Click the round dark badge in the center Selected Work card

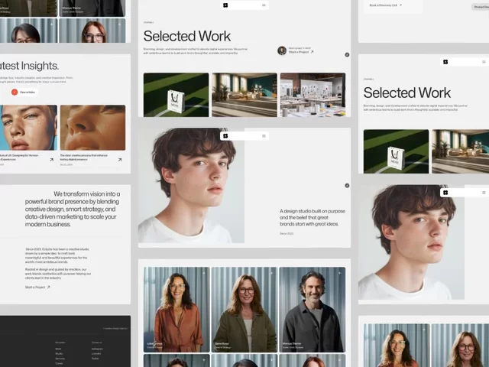pos(347,54)
